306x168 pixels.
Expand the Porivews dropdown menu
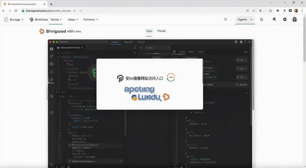(x=91, y=19)
